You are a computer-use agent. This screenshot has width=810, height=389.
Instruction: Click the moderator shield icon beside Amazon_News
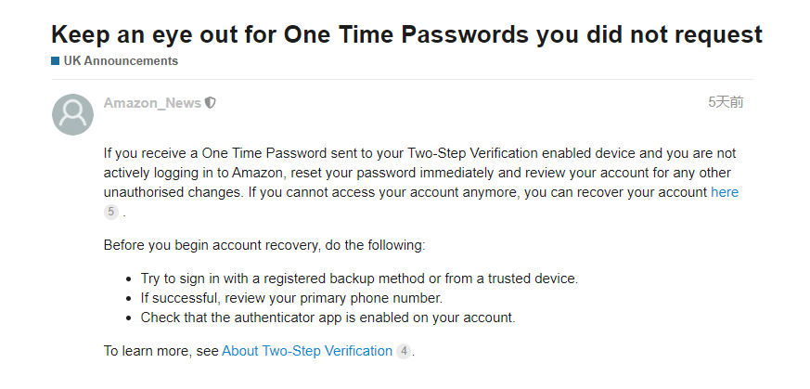click(x=211, y=103)
